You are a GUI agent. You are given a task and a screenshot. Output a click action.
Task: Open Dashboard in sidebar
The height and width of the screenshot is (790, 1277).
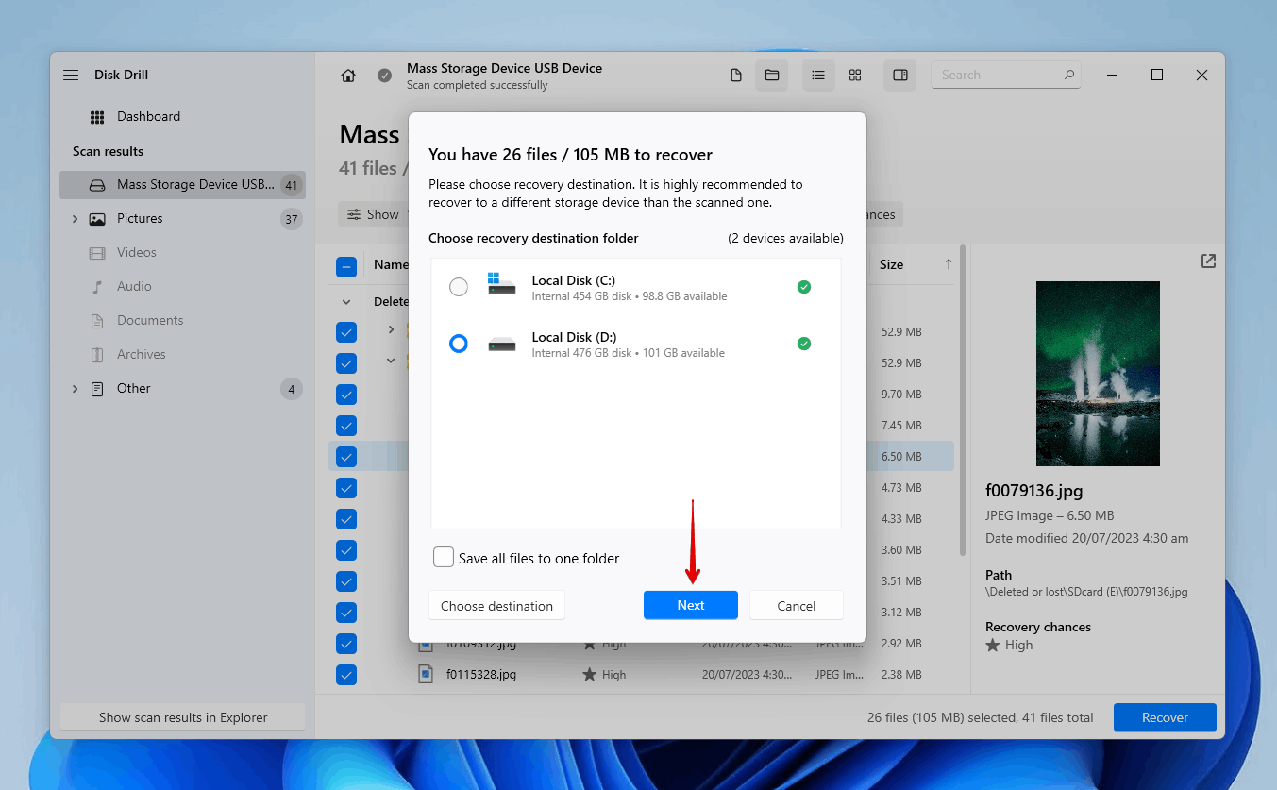tap(148, 117)
